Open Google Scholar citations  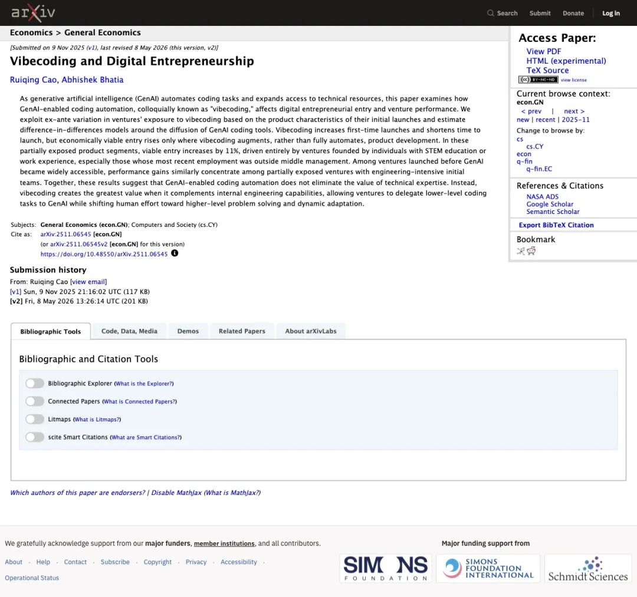coord(550,204)
